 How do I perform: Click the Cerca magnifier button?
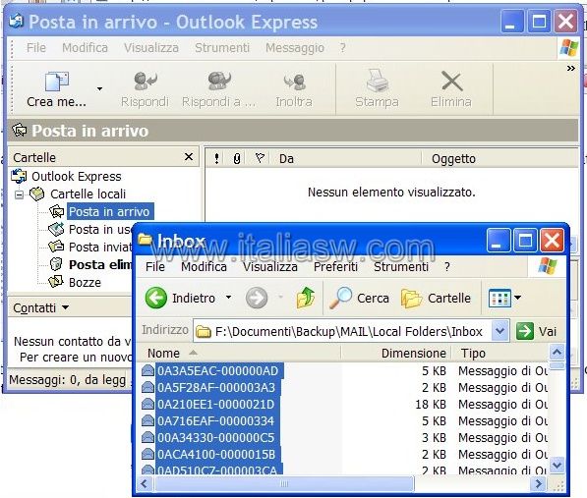tap(360, 298)
